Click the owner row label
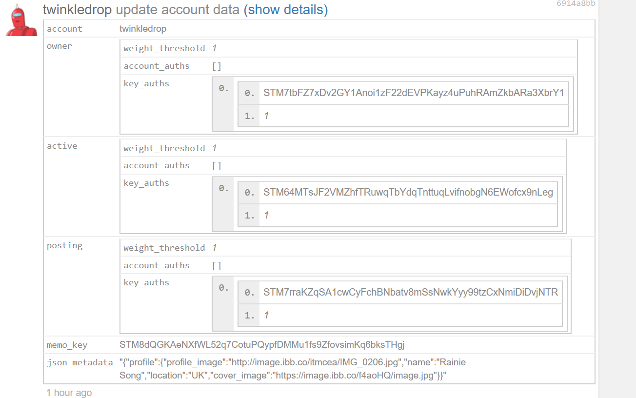 60,46
